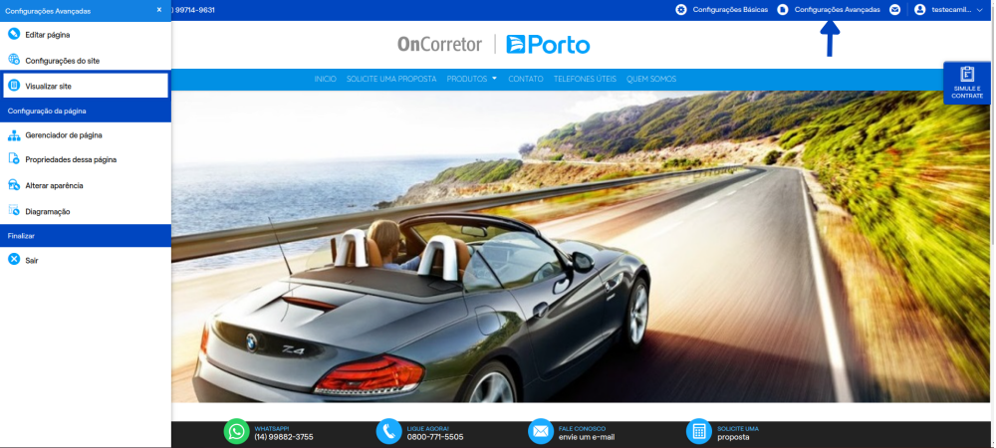Click the Alterar aparência icon
This screenshot has height=448, width=996.
14,185
